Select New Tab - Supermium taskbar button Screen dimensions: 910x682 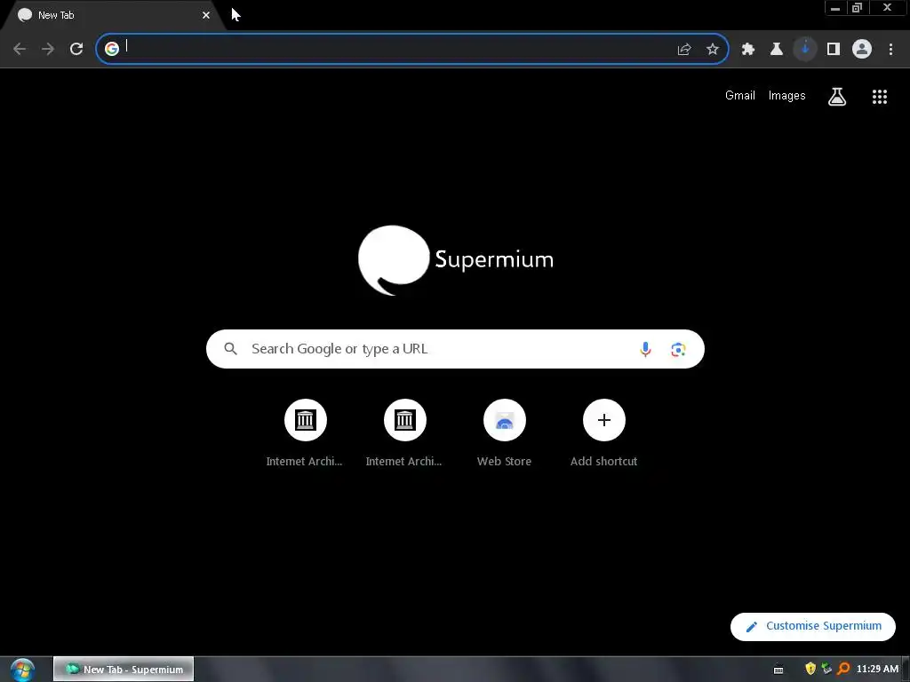click(x=124, y=670)
